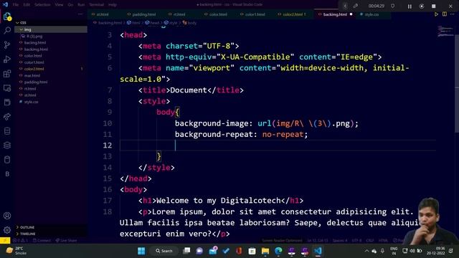Open the View menu
Image resolution: width=459 pixels, height=258 pixels.
(59, 5)
